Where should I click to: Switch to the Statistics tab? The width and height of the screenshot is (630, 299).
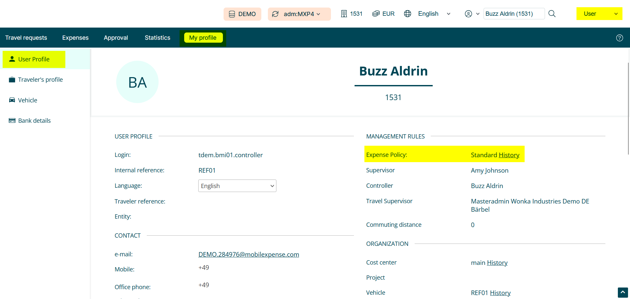pyautogui.click(x=157, y=38)
